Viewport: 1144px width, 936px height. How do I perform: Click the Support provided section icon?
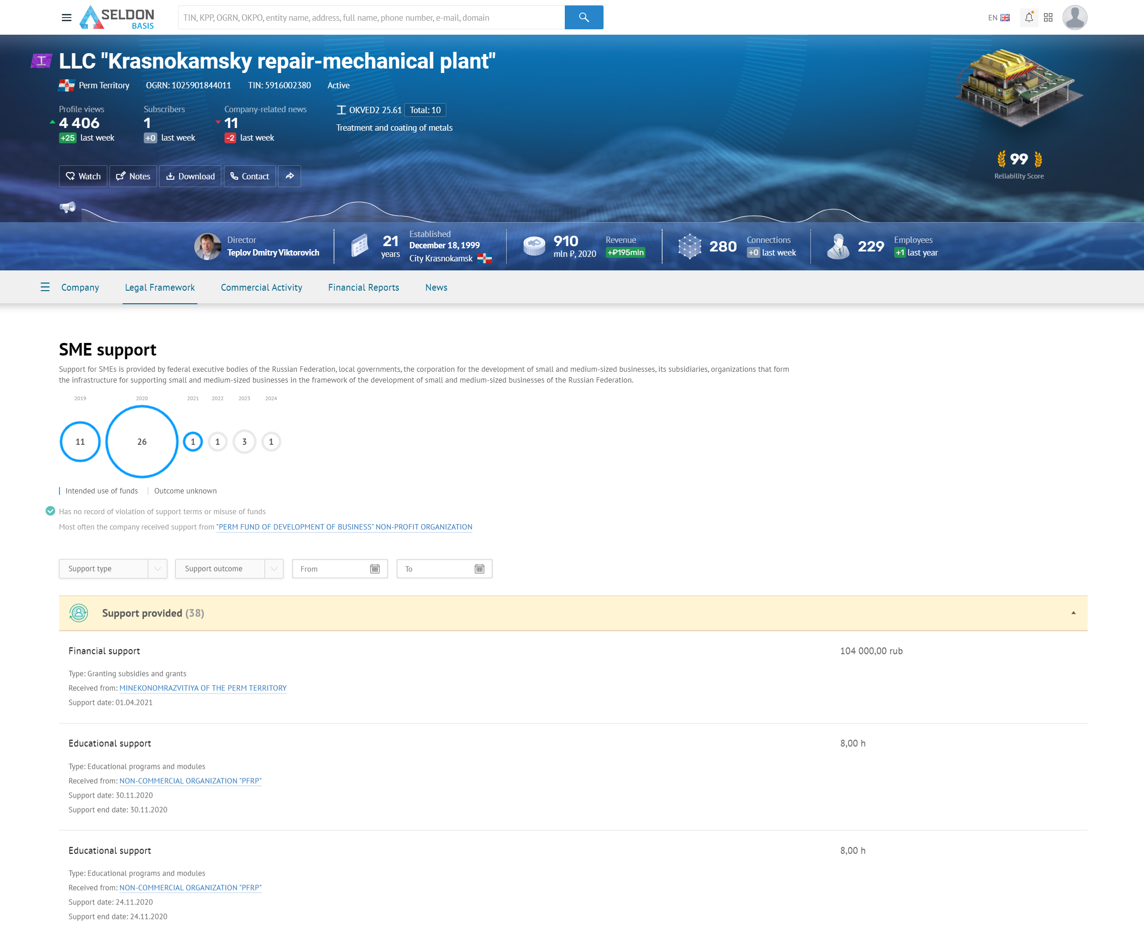pyautogui.click(x=79, y=613)
